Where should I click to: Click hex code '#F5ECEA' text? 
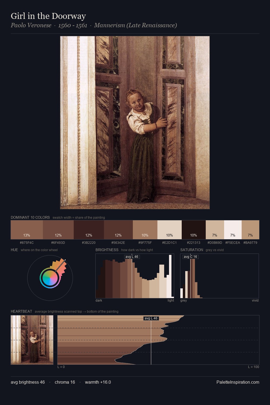233,242
